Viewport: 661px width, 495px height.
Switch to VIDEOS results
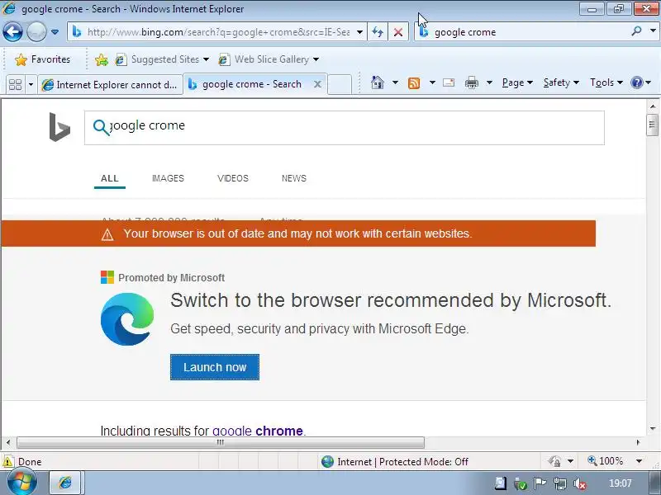(233, 178)
